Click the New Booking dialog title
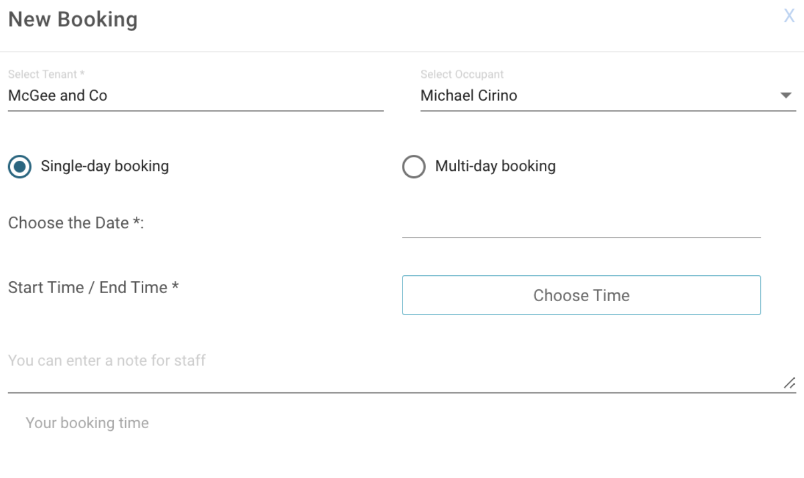 point(73,20)
